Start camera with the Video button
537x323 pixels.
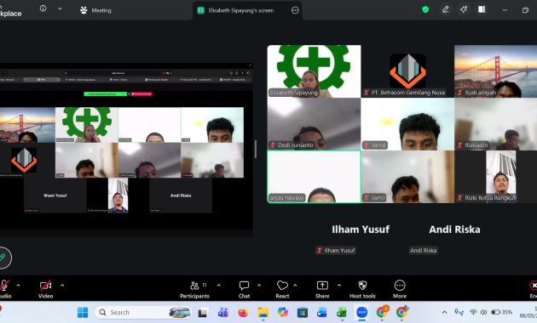pos(45,290)
